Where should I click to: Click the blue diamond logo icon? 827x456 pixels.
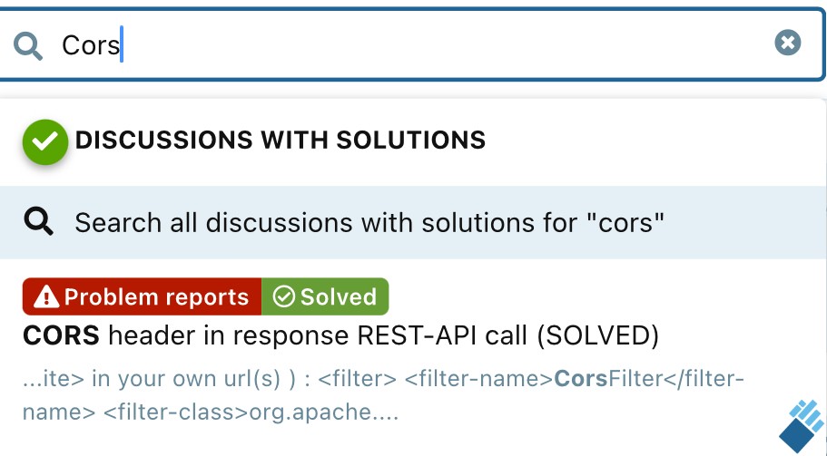802,426
